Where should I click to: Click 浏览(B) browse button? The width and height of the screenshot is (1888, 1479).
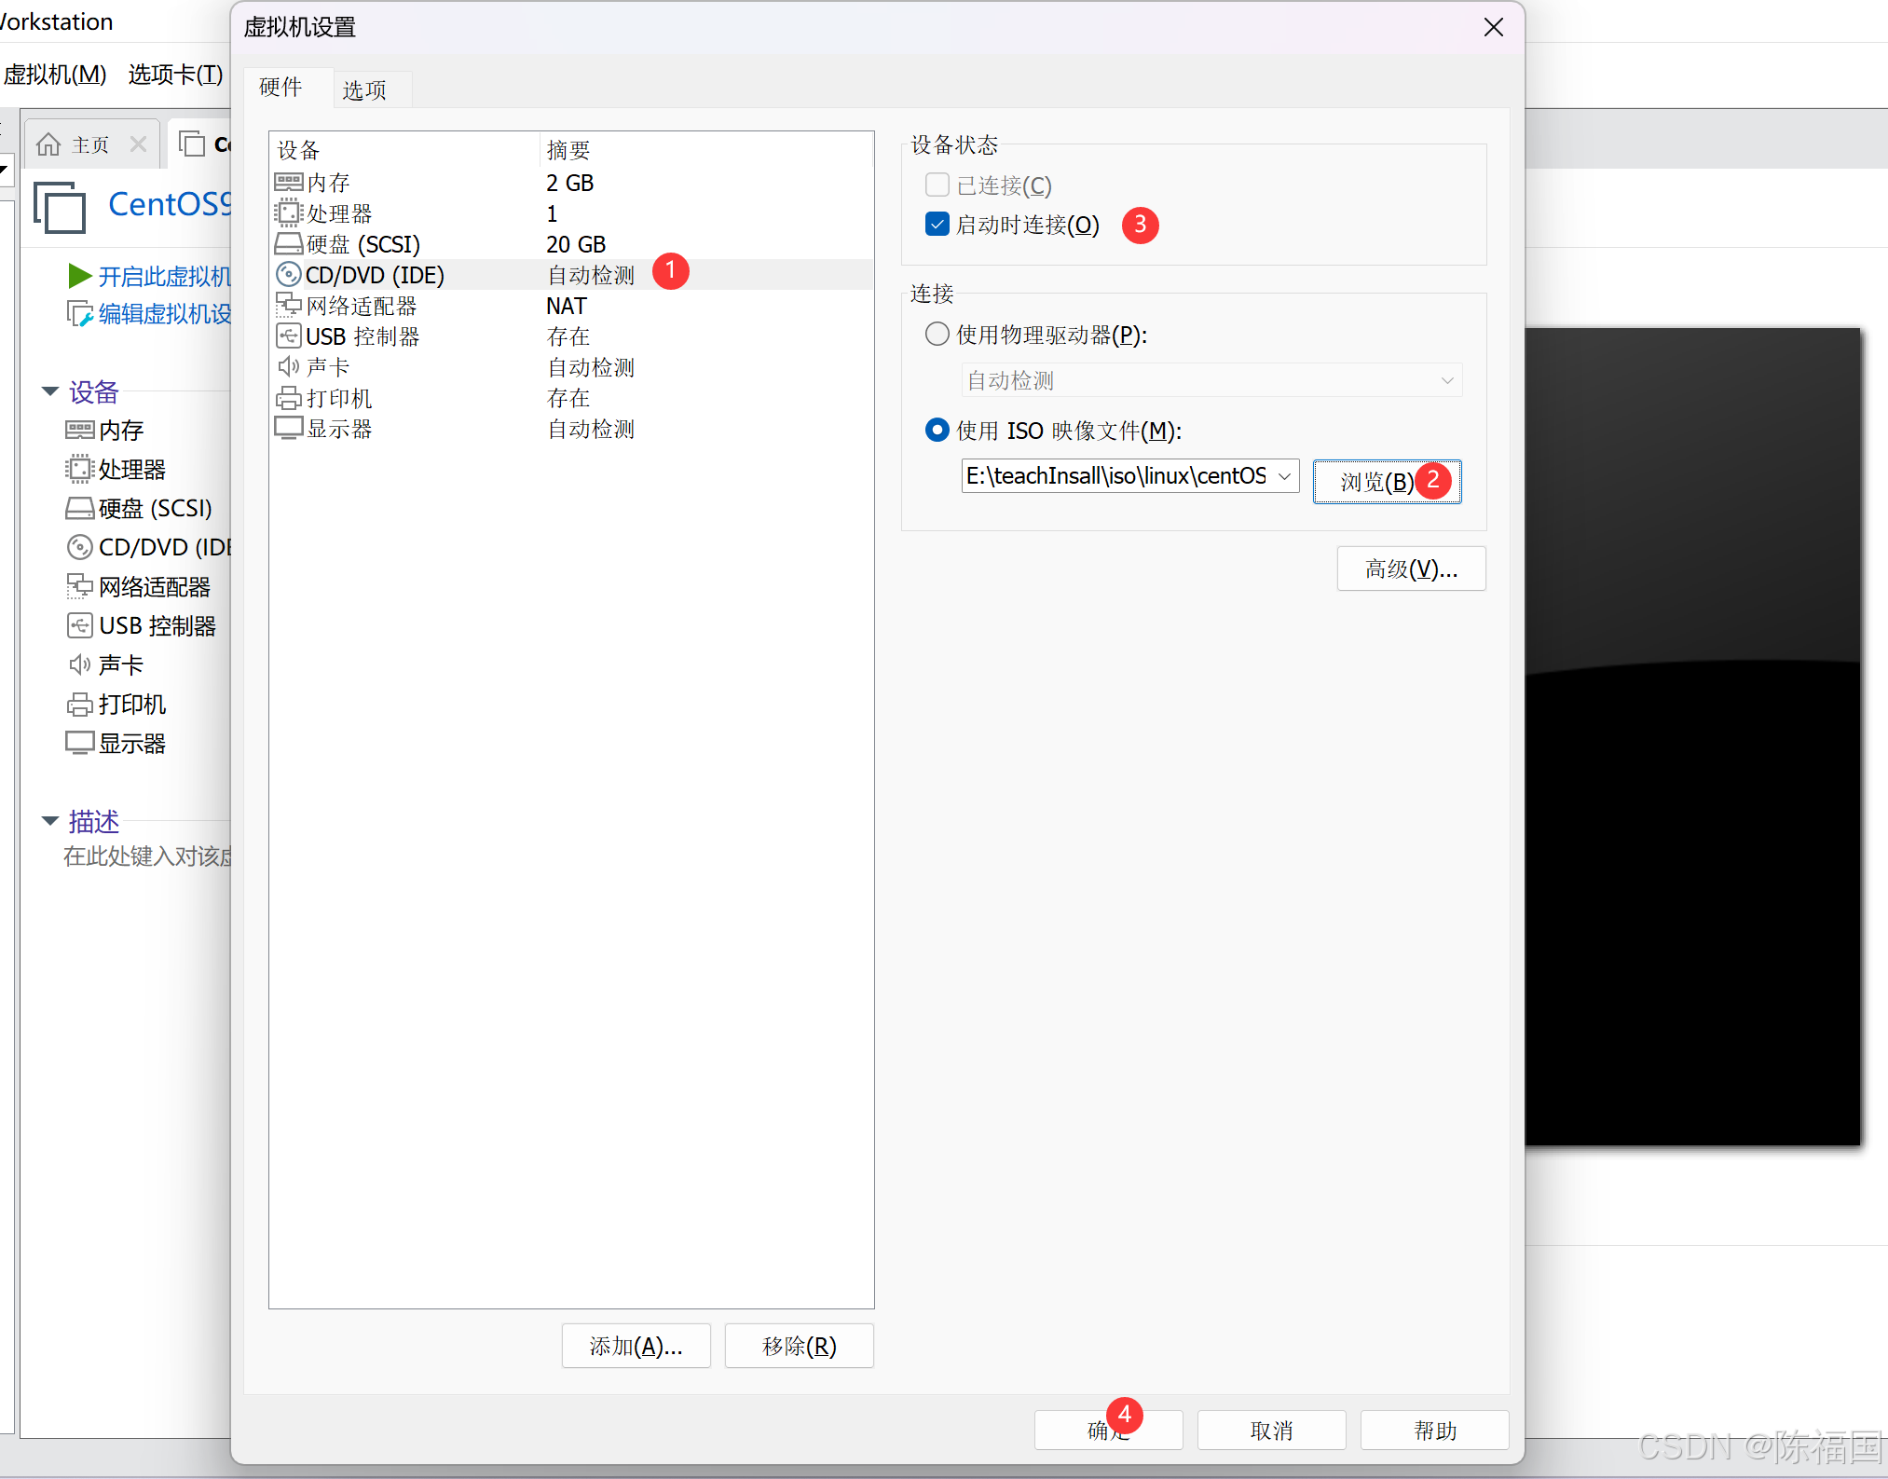point(1387,482)
